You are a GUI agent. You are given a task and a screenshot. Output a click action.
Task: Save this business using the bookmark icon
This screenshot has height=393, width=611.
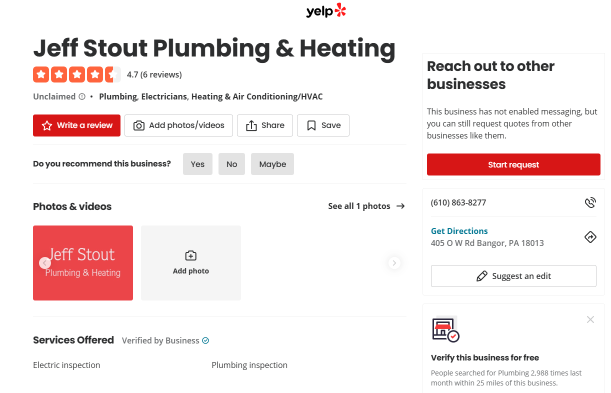pos(311,125)
